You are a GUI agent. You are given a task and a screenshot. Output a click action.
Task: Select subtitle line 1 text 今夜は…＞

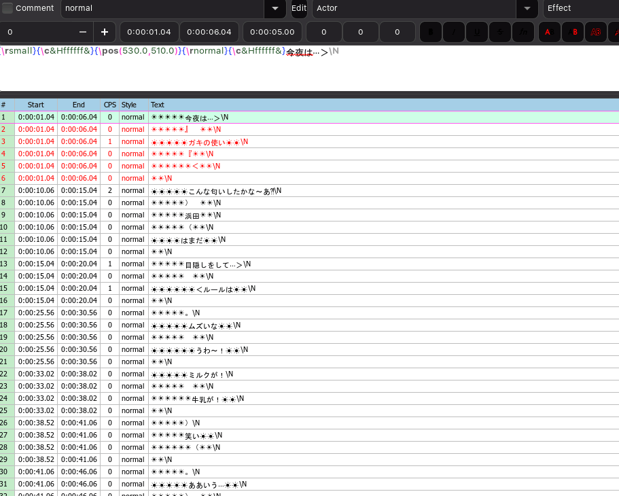click(x=202, y=118)
